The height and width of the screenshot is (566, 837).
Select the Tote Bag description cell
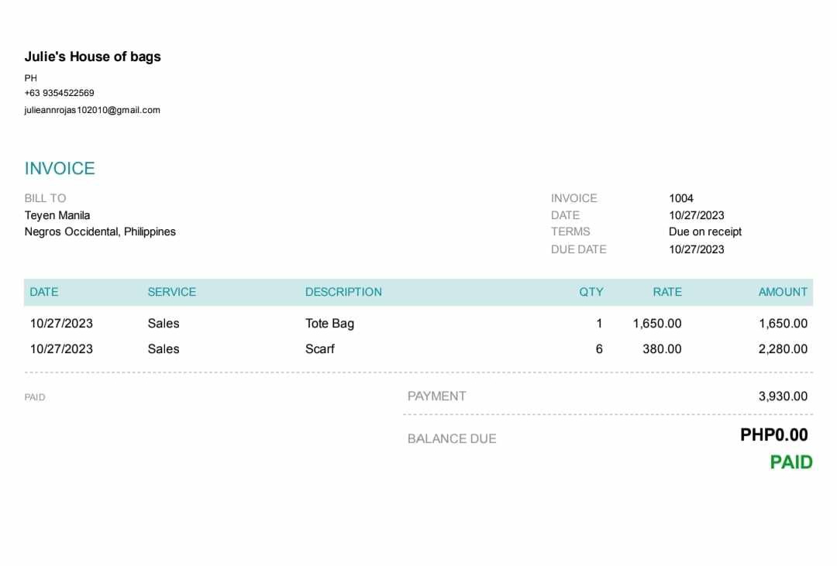pos(329,324)
